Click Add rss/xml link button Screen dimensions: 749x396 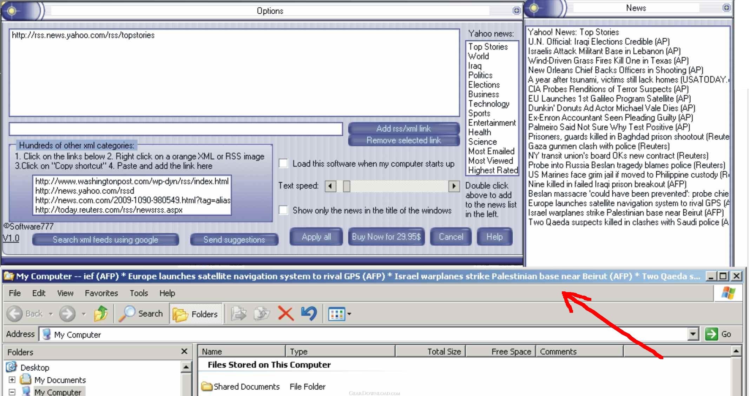[x=404, y=128]
